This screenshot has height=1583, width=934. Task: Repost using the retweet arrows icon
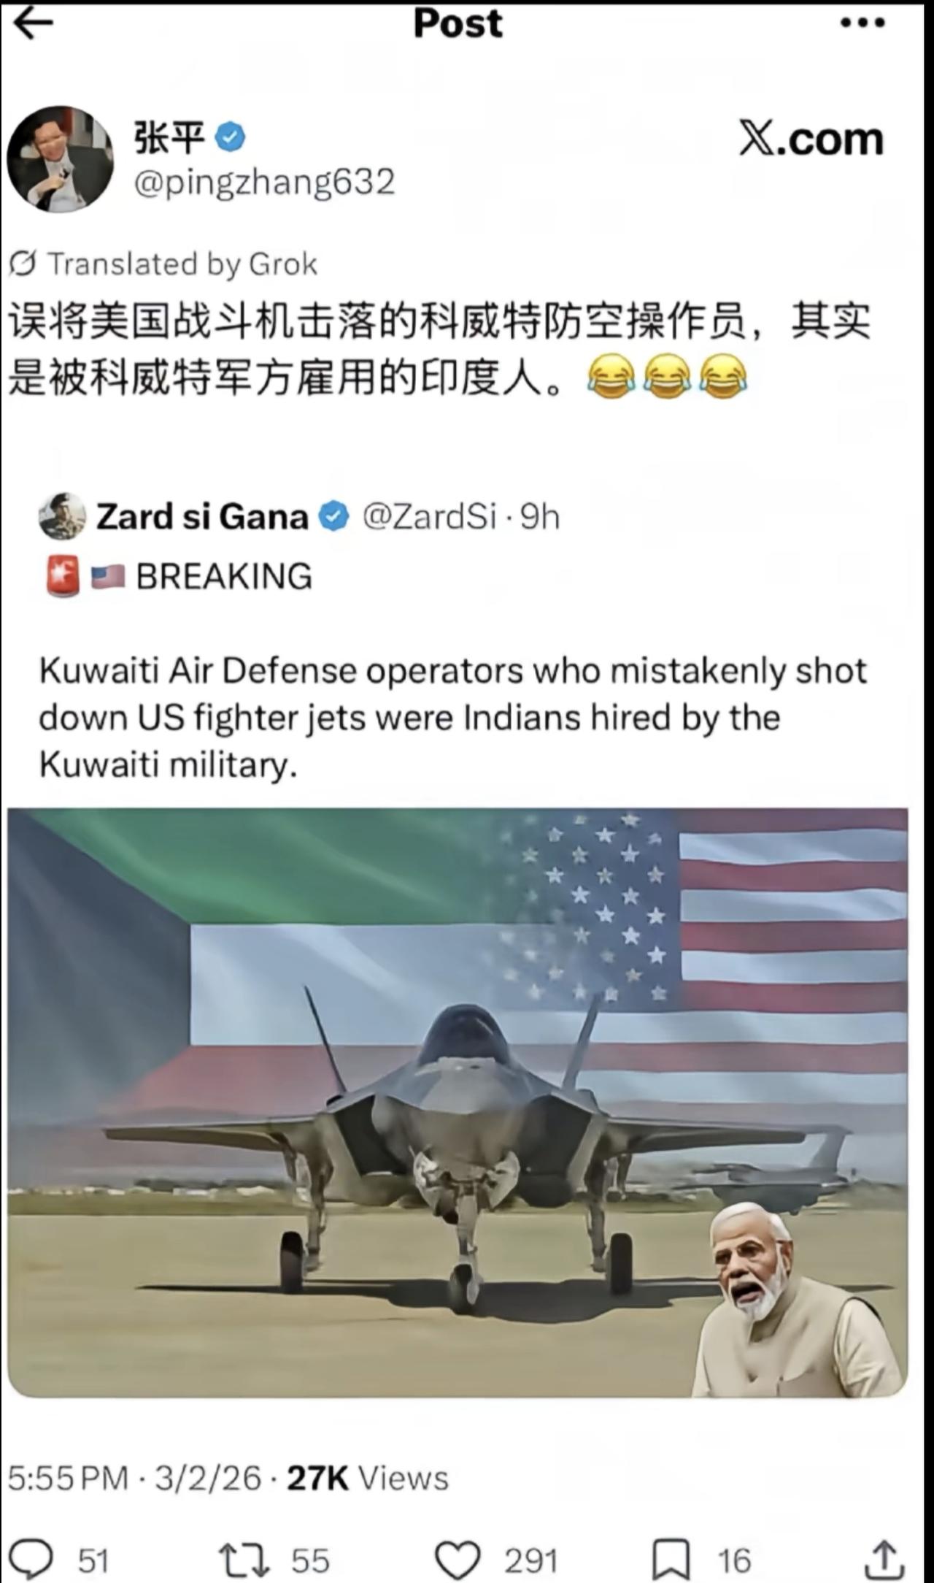[x=244, y=1559]
